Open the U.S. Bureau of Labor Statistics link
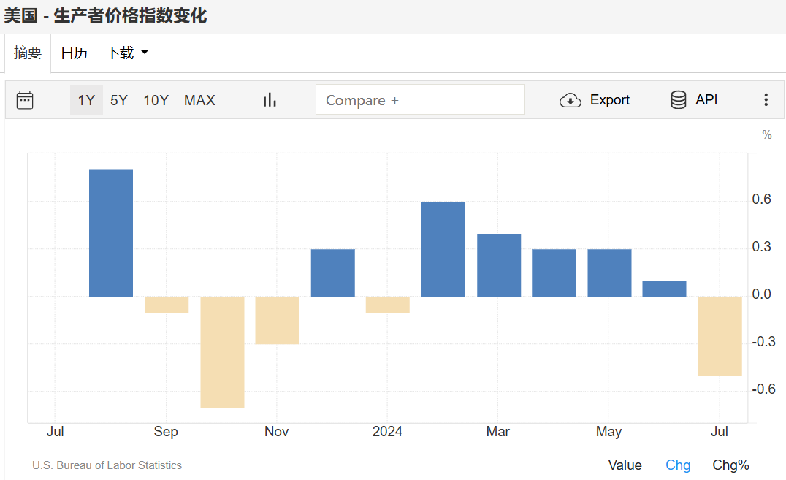Screen dimensions: 786x480 (x=107, y=465)
